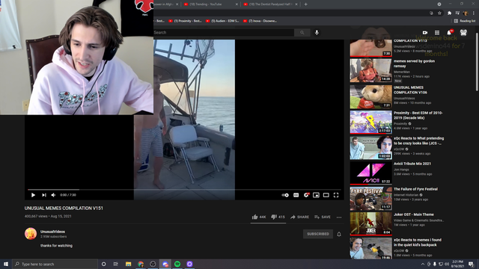Click the SUBSCRIBED button
The image size is (479, 269).
(x=318, y=234)
